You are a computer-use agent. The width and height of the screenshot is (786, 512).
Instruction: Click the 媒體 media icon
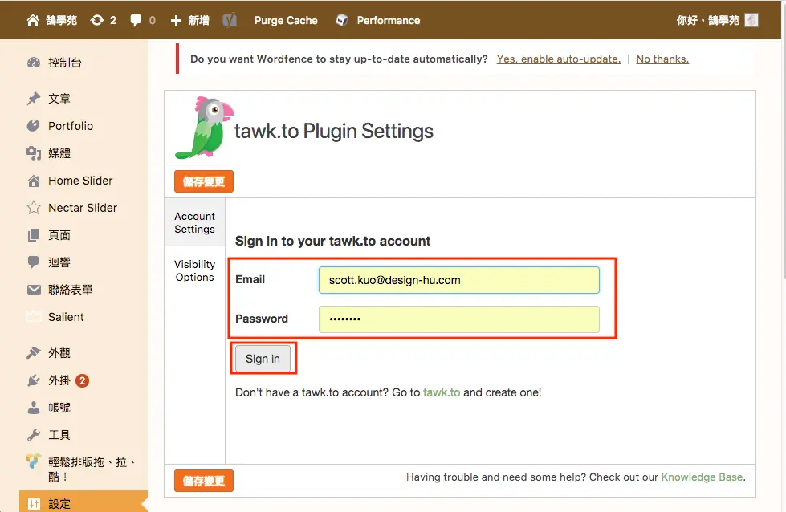[34, 153]
